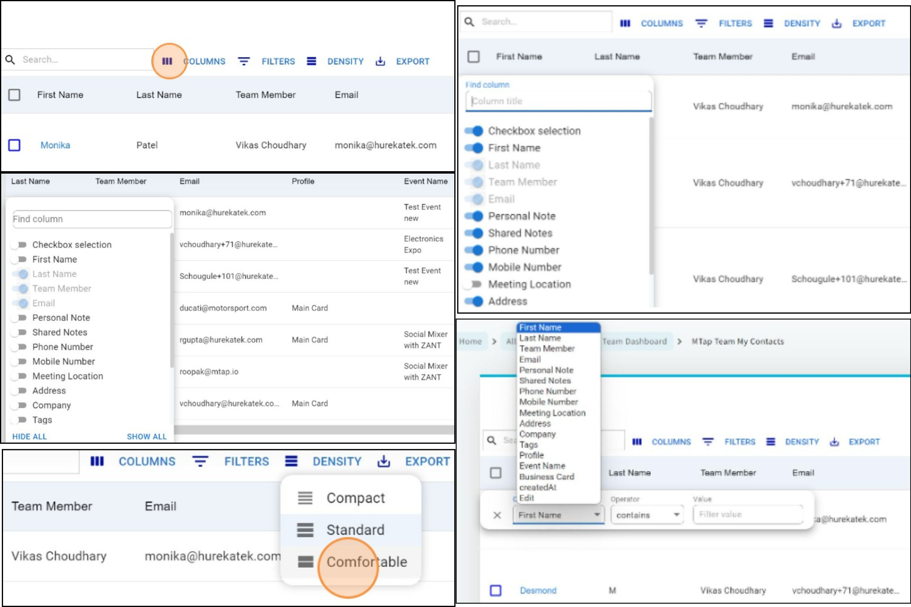This screenshot has width=911, height=607.
Task: Click the scrollbar of the Column title toggle panel
Action: (651, 195)
